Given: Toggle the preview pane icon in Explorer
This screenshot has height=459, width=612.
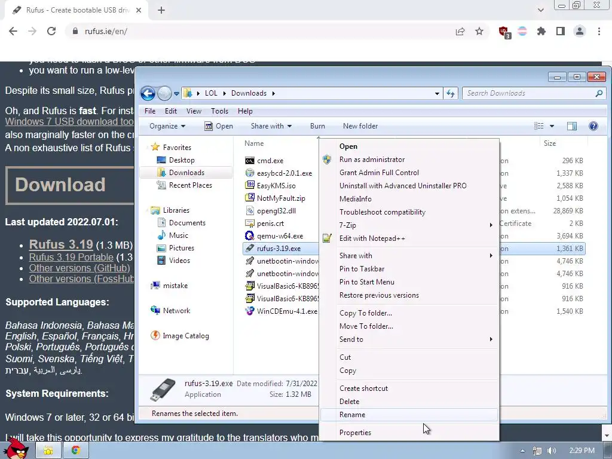Looking at the screenshot, I should tap(572, 126).
